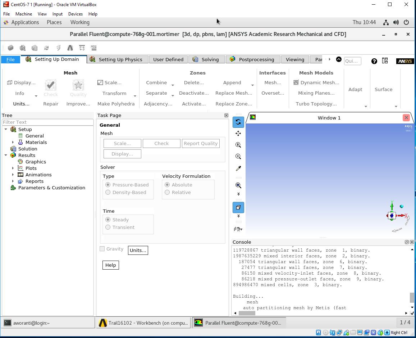416x338 pixels.
Task: Click Report Quality button
Action: [x=201, y=143]
